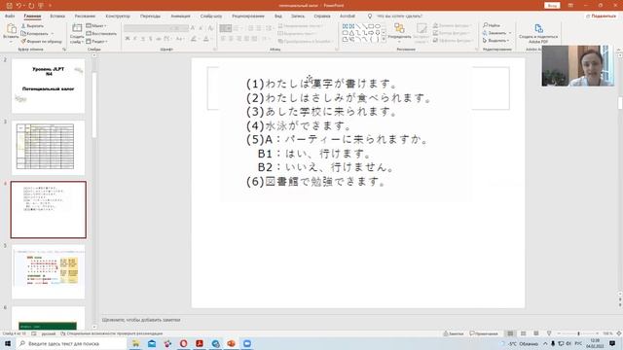Select the JLPT N4 title slide thumbnail
Viewport: 623px width, 350px height.
(48, 86)
